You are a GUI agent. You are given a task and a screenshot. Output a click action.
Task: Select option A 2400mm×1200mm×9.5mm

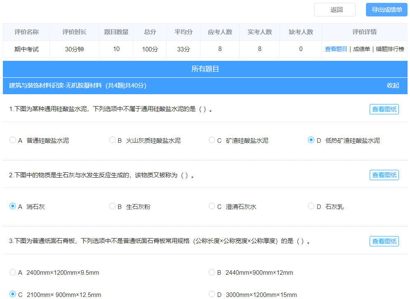pyautogui.click(x=12, y=272)
